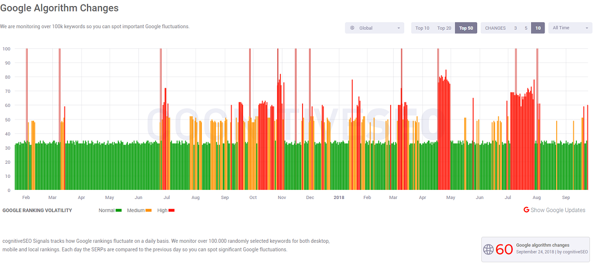This screenshot has height=265, width=597.
Task: Click the Google Algorithm Changes page heading
Action: point(59,9)
